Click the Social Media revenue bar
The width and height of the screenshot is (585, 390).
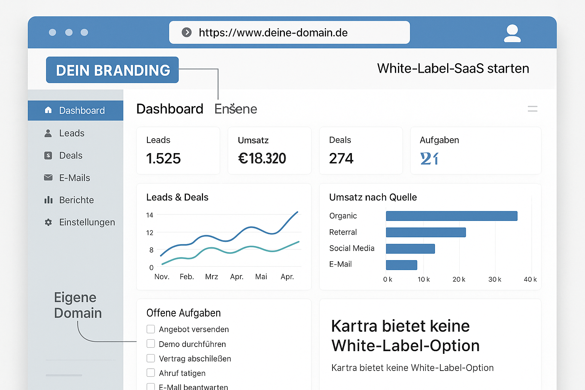point(410,249)
